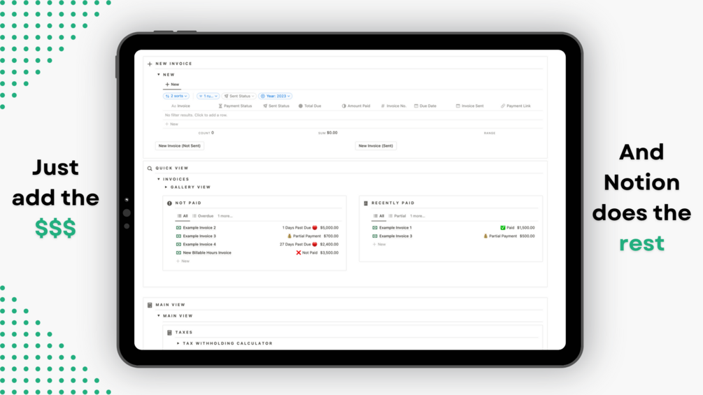Show 1 more views in Not Paid
The width and height of the screenshot is (703, 395).
point(225,216)
